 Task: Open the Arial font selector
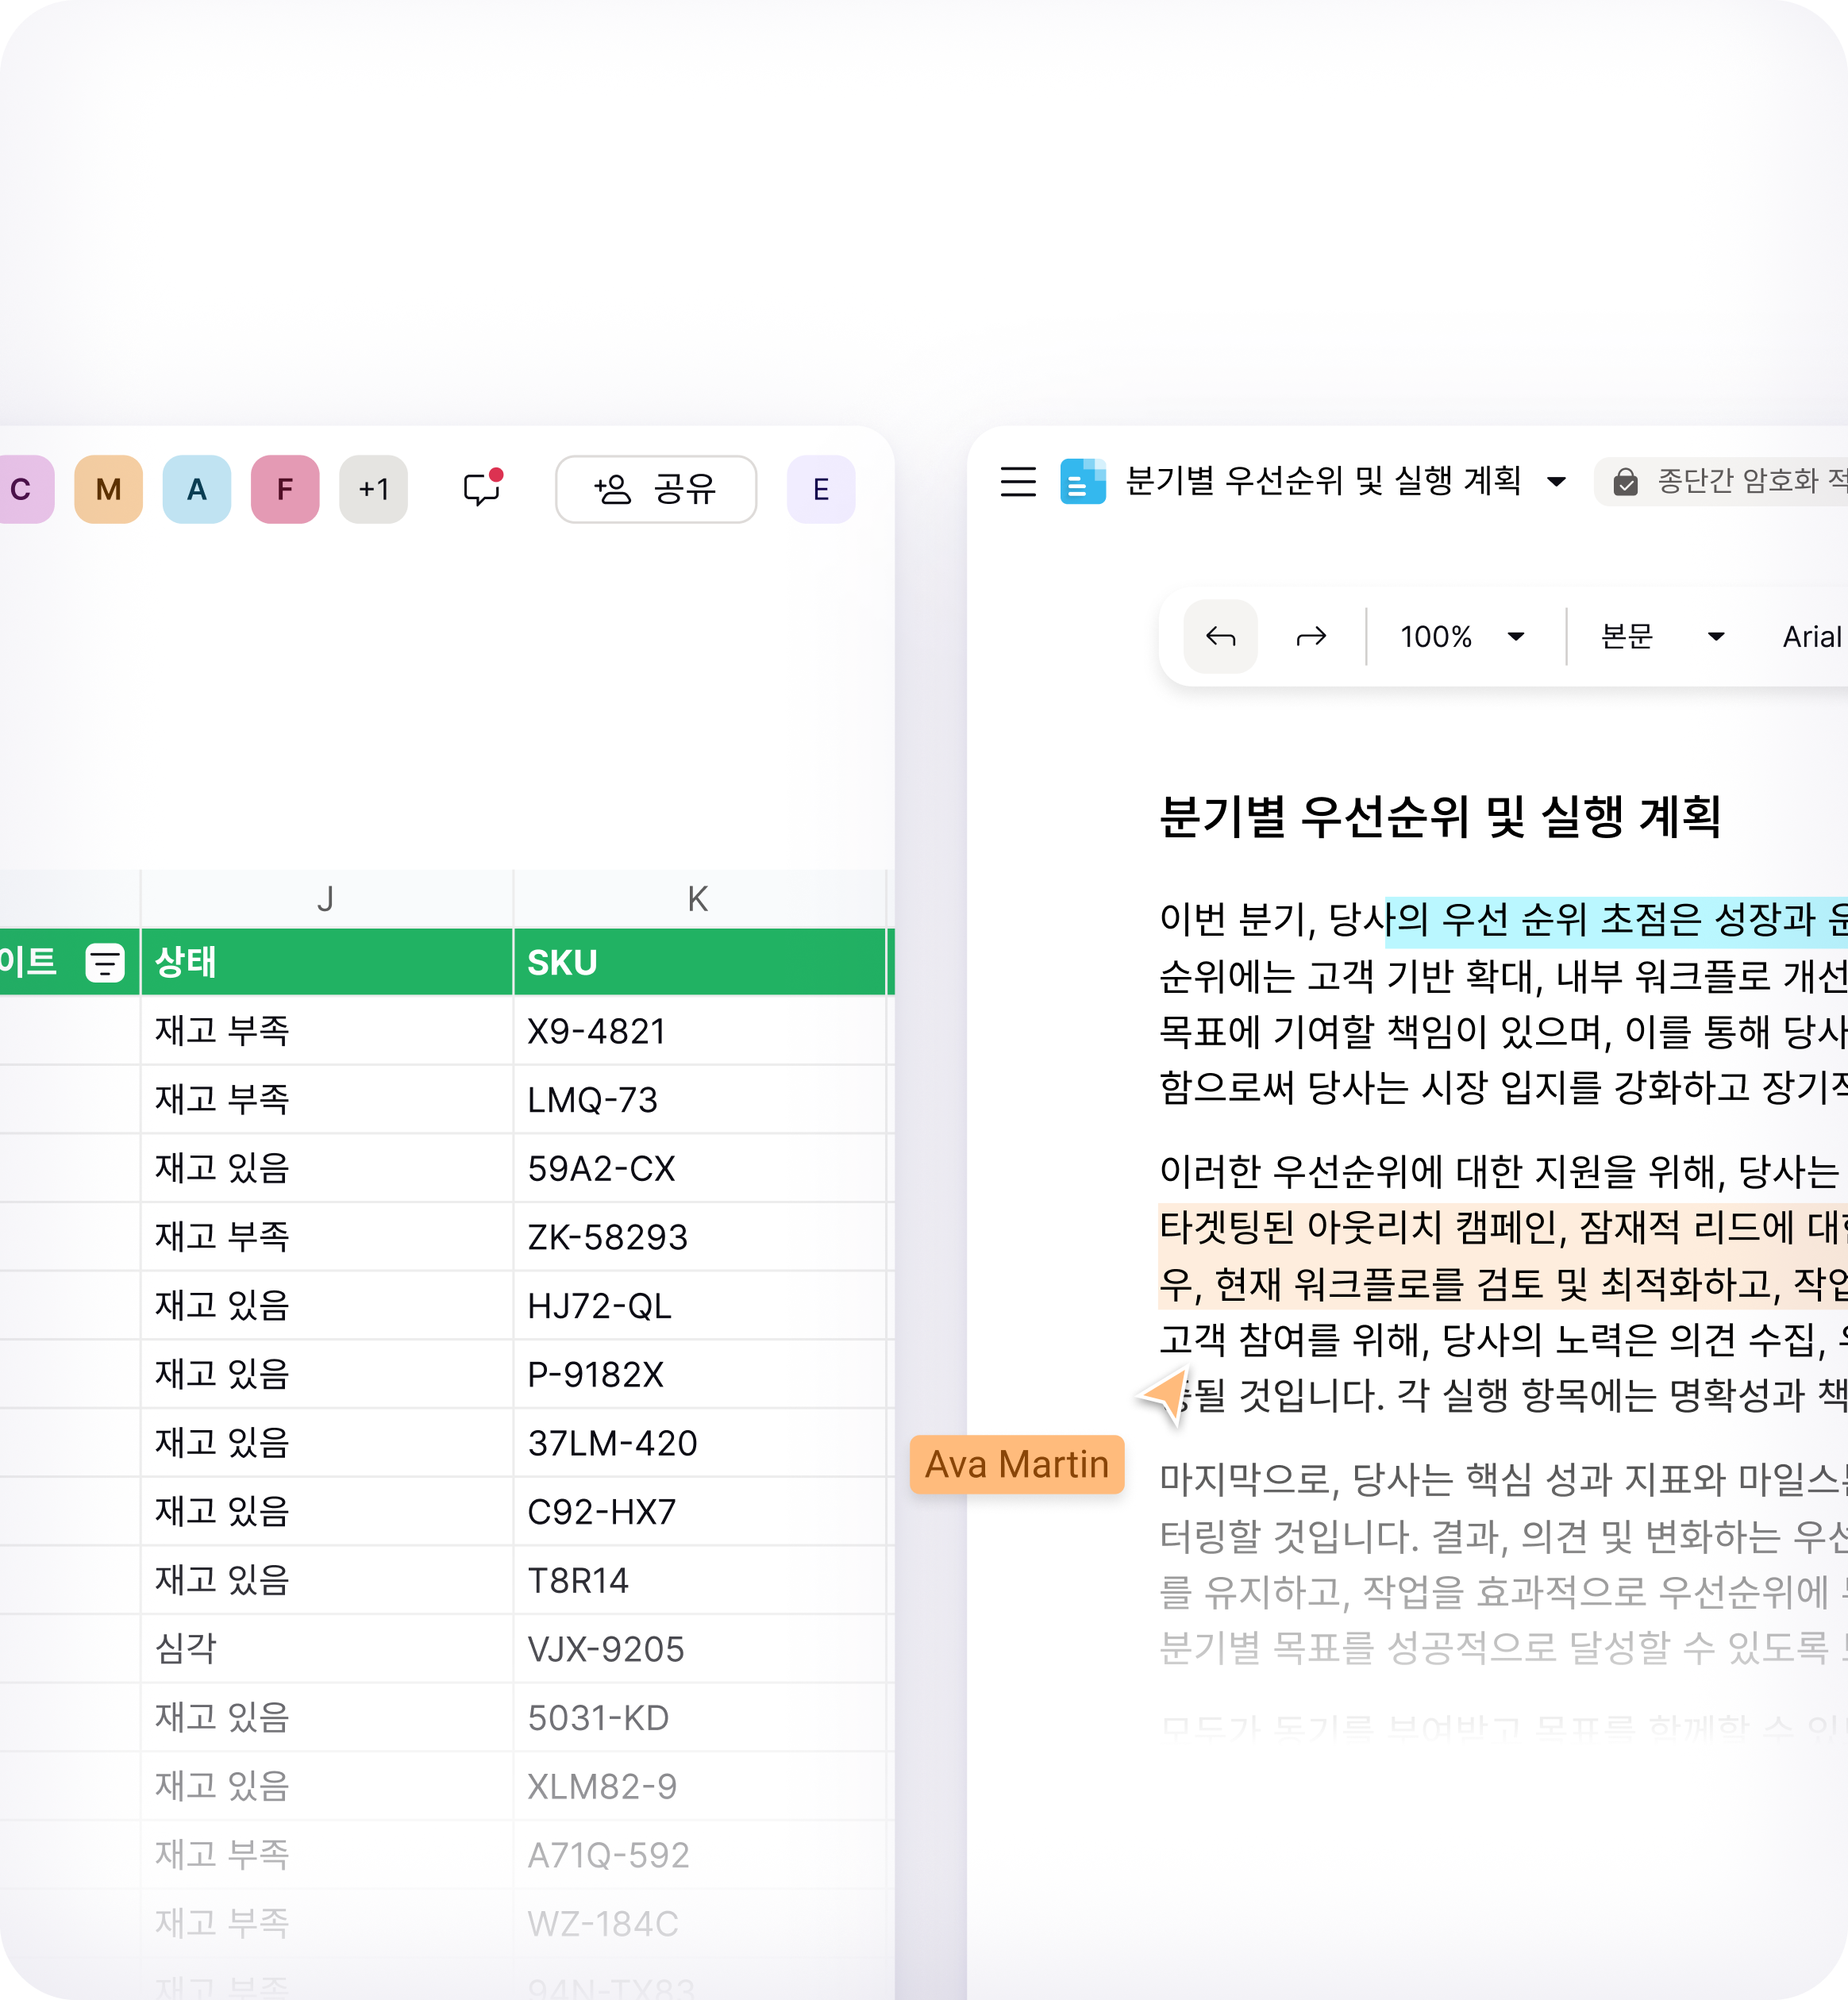tap(1812, 636)
